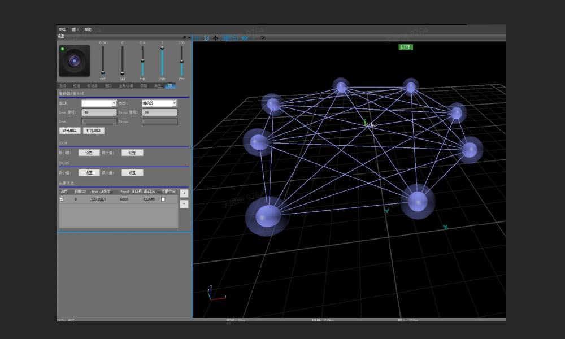Viewport: 565px width, 339px height.
Task: Click the airplane-shaped icon in viewport toolbar
Action: 215,38
